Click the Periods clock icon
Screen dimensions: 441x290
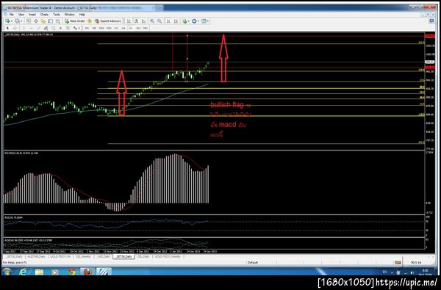coord(194,21)
